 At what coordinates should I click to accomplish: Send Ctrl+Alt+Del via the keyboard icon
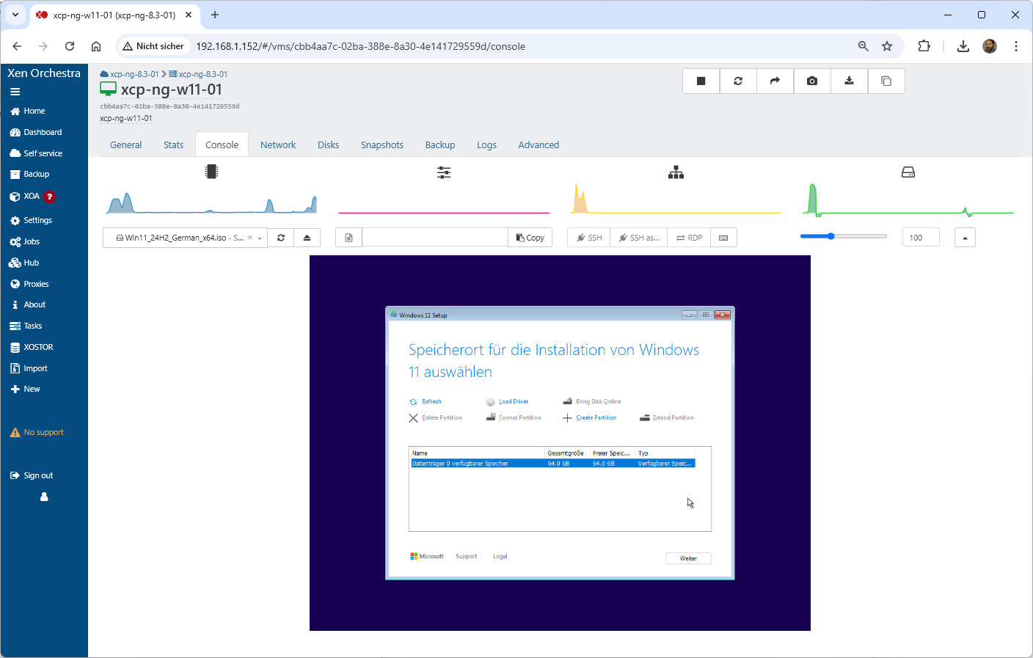[x=723, y=238]
